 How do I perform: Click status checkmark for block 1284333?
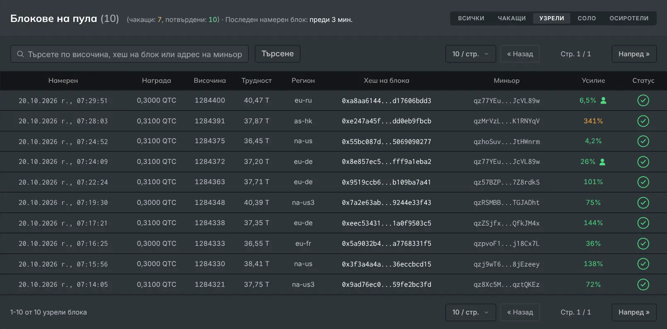point(643,243)
